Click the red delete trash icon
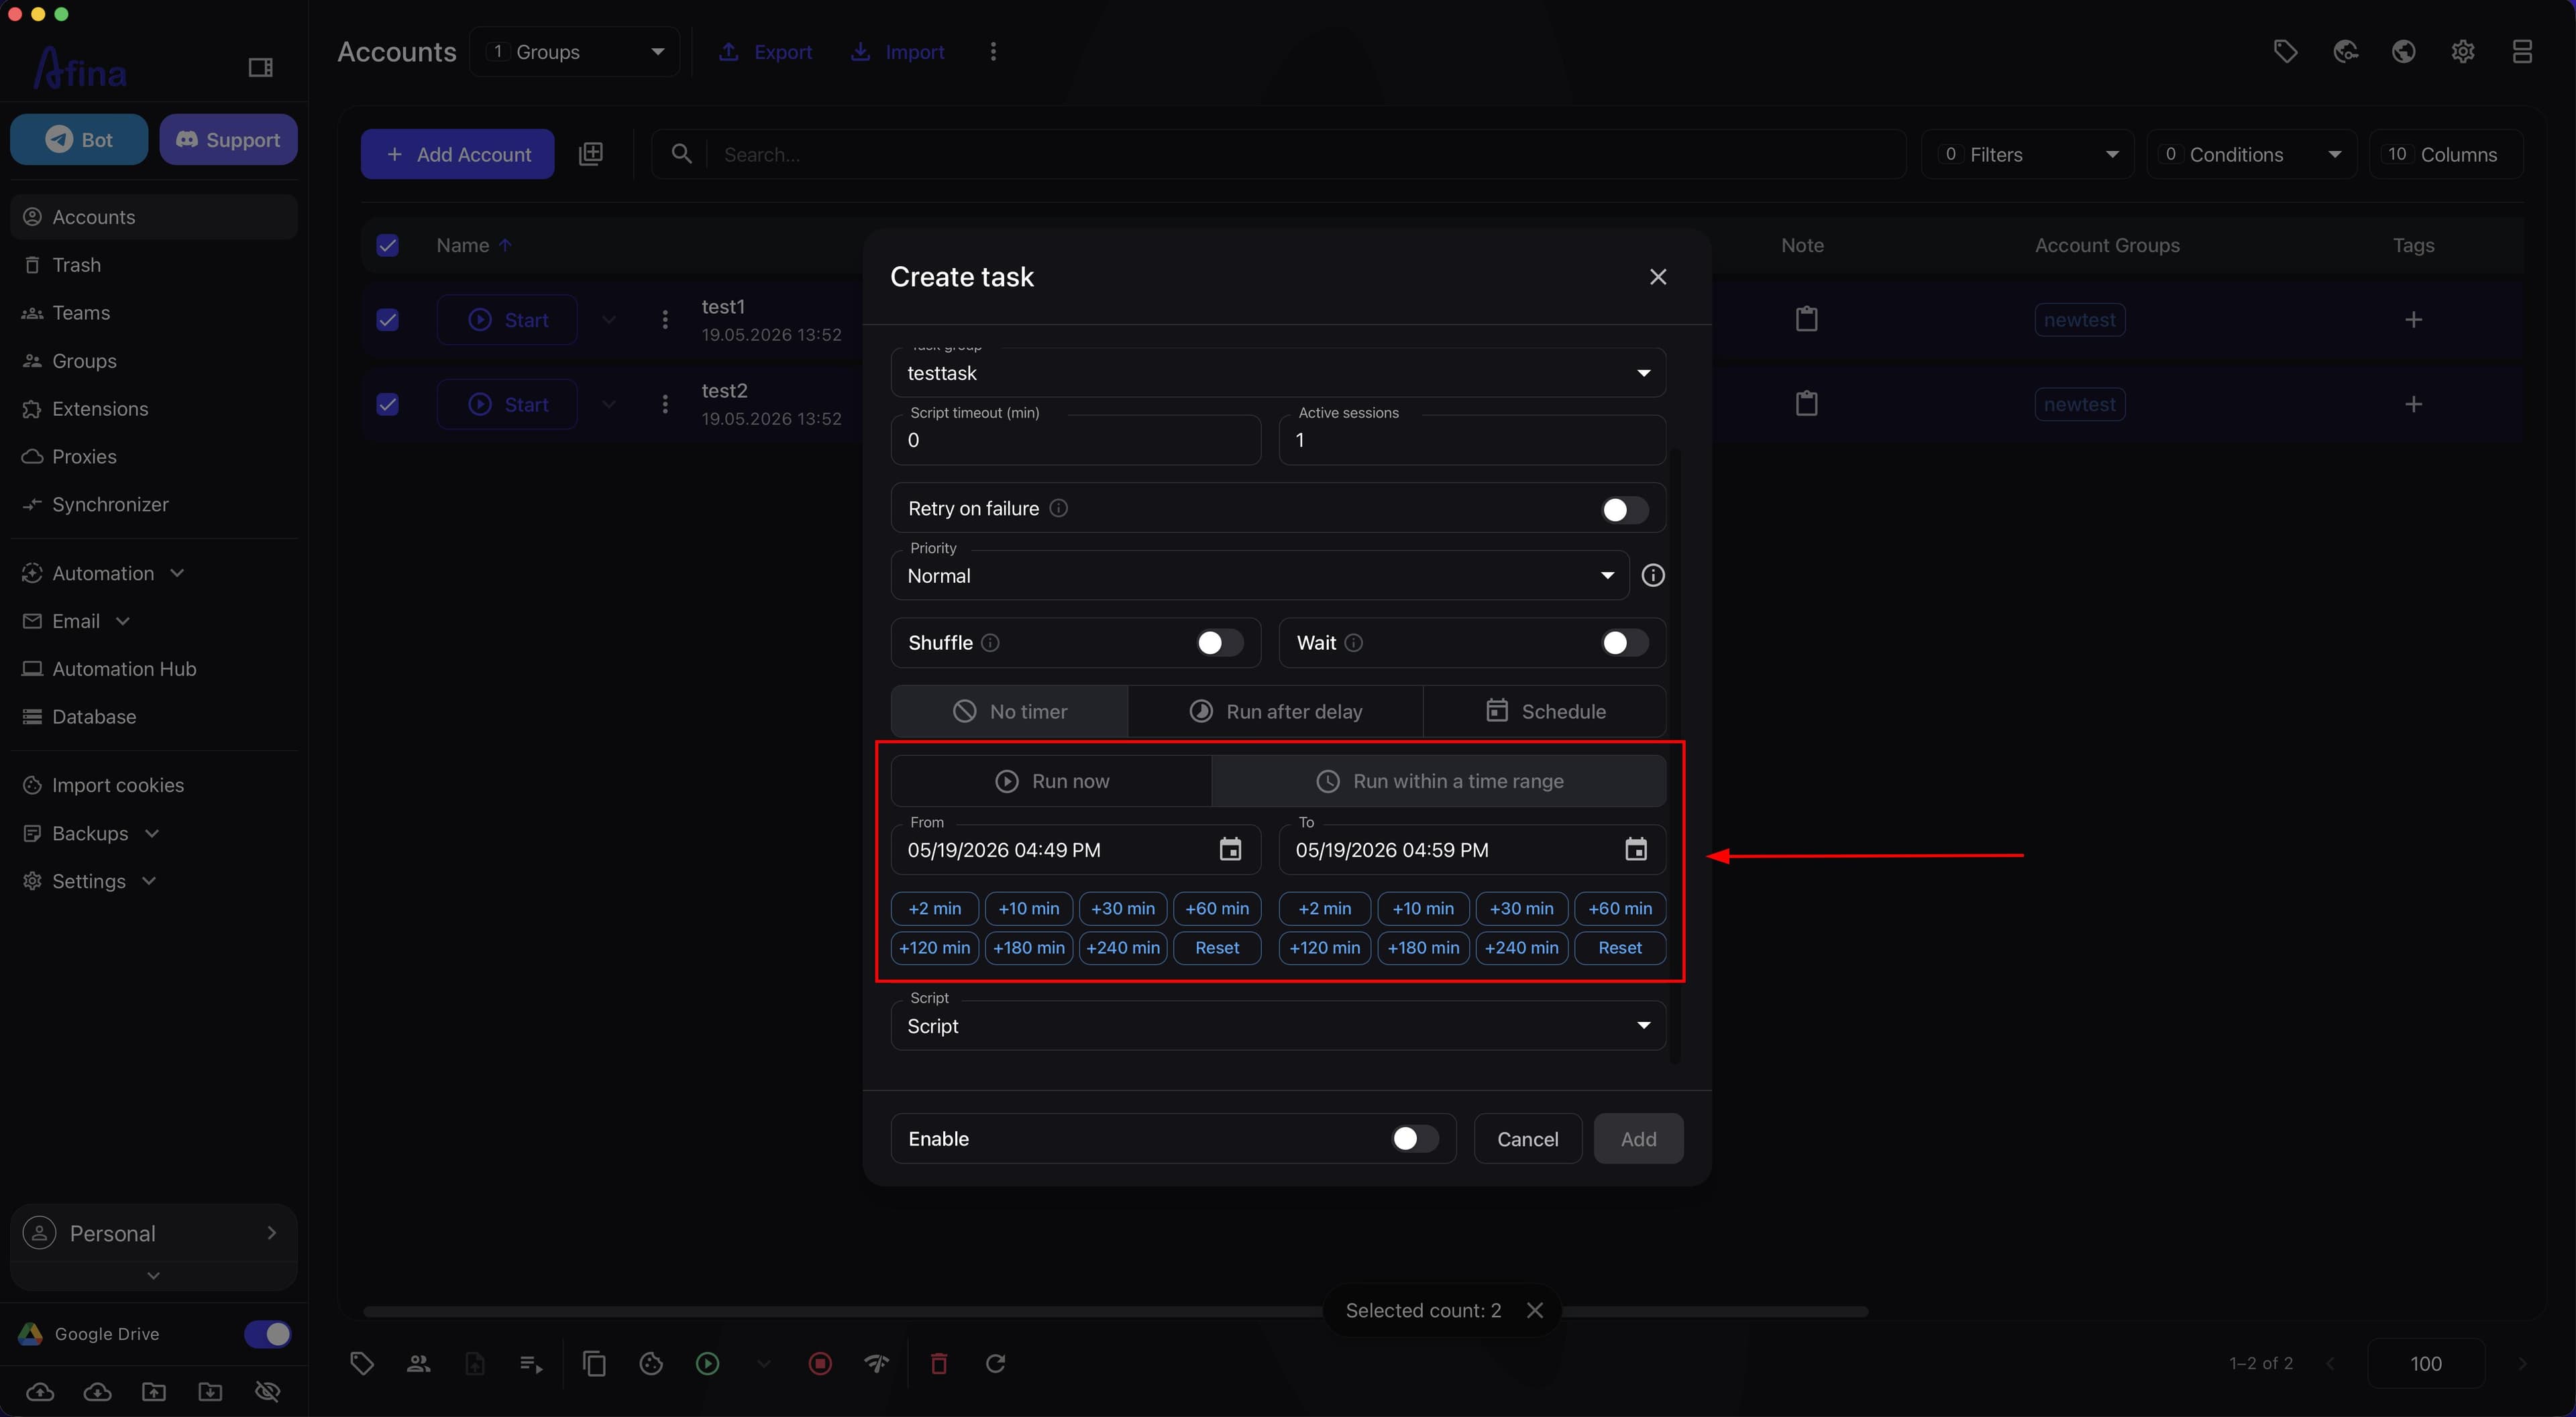2576x1417 pixels. click(x=939, y=1363)
